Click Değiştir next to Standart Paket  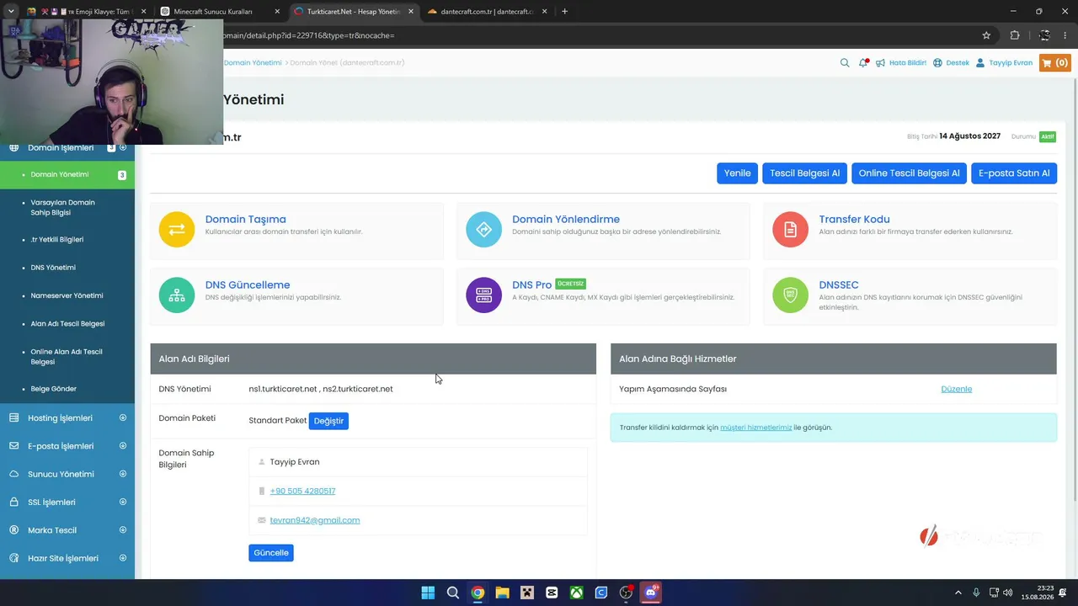point(328,421)
